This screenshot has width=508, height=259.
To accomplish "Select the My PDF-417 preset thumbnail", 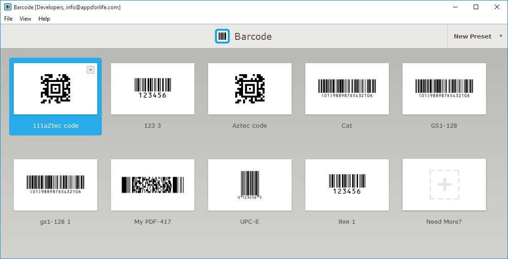I will 153,184.
